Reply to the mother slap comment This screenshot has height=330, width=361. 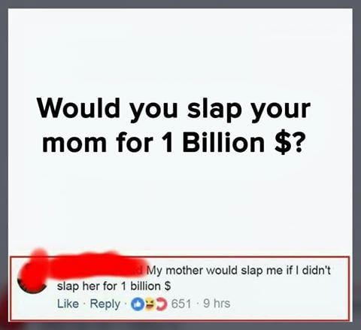tap(105, 304)
